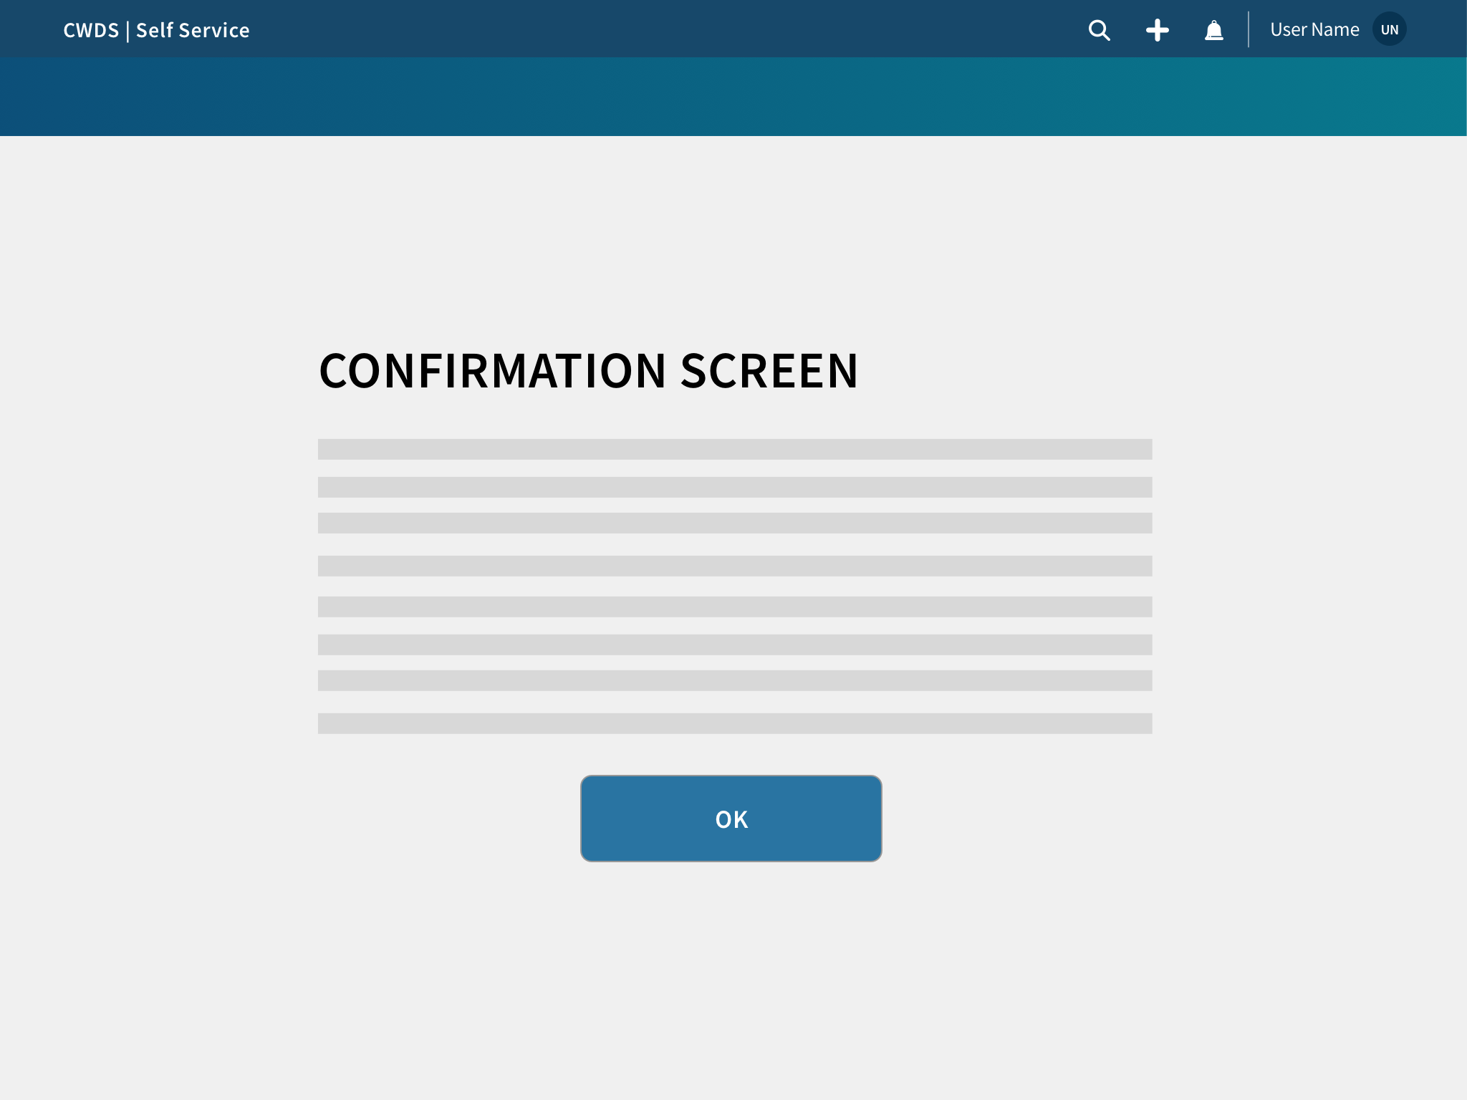Viewport: 1467px width, 1100px height.
Task: Click the word CONFIRMATION in the heading
Action: click(493, 371)
